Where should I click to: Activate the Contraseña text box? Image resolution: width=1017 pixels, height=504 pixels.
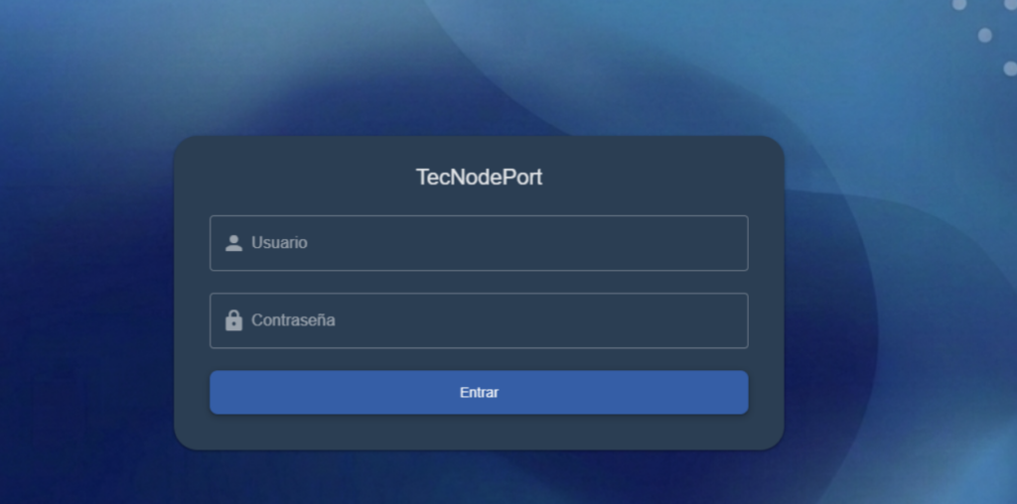pos(497,320)
